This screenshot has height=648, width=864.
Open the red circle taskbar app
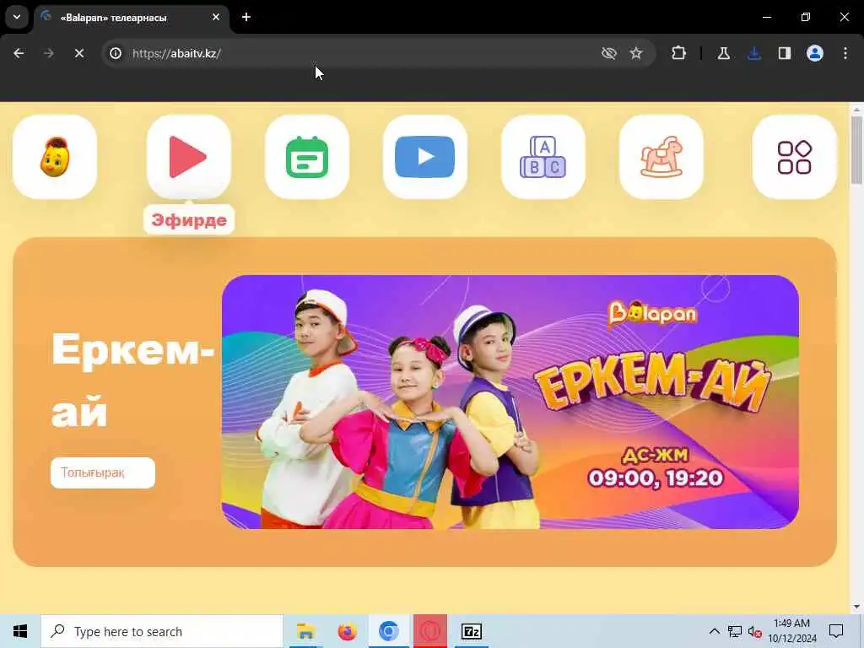click(430, 631)
